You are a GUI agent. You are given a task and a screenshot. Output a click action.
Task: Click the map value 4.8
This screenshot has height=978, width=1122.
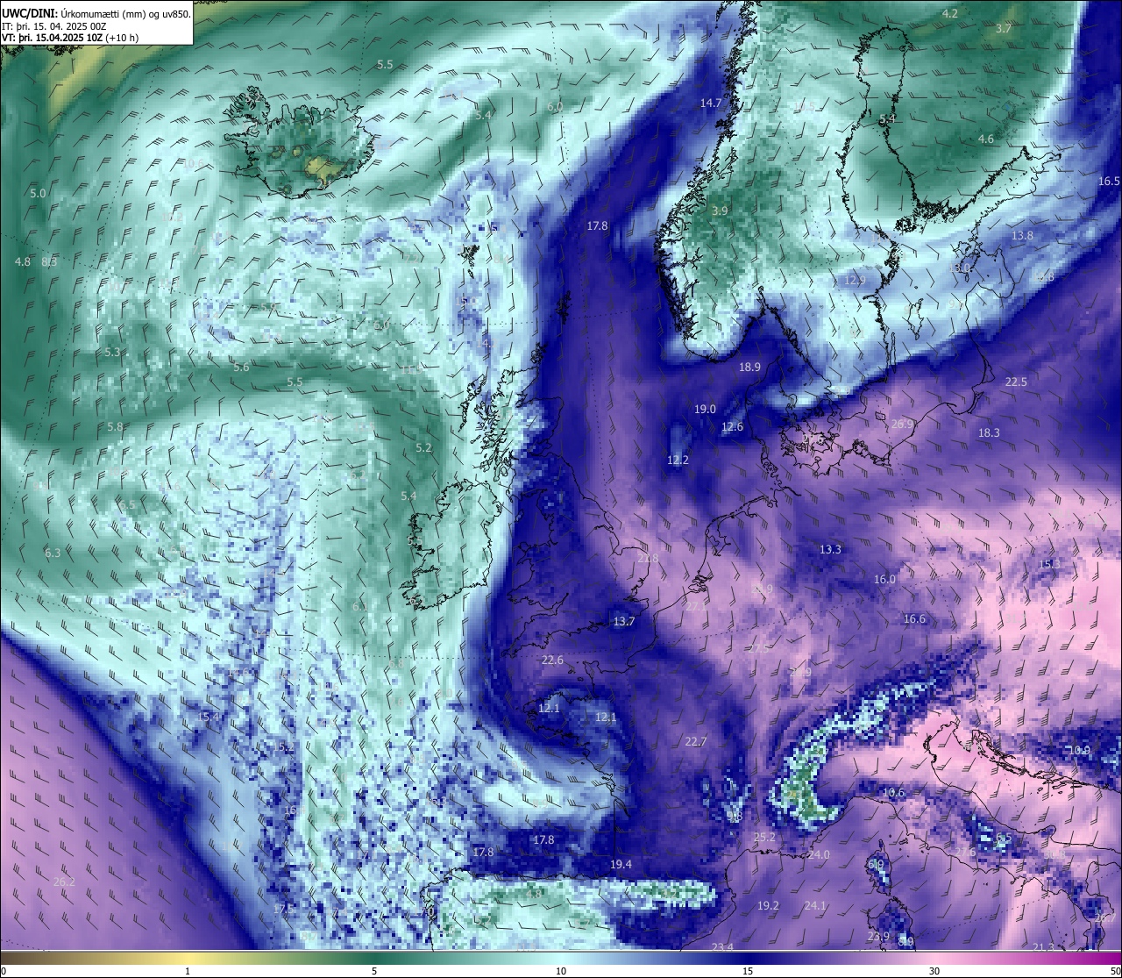click(x=23, y=261)
